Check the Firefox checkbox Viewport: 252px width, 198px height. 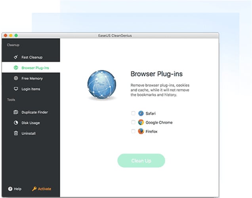(x=133, y=132)
